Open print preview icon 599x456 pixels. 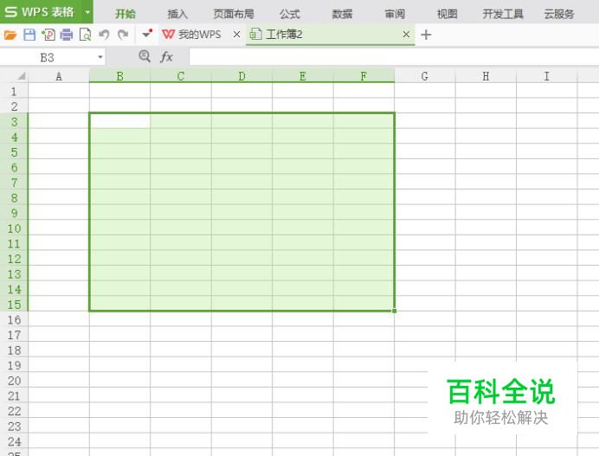tap(85, 35)
